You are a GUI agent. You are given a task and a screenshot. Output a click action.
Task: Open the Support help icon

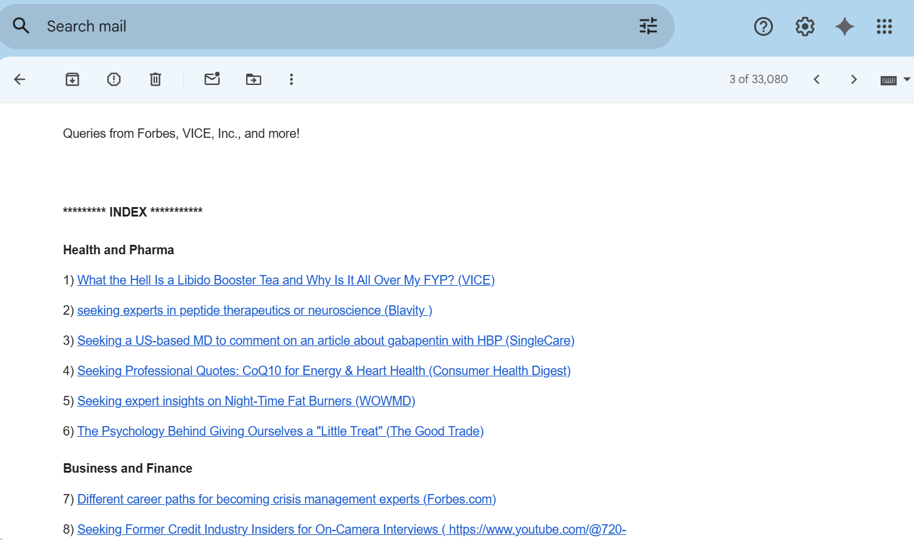click(763, 26)
